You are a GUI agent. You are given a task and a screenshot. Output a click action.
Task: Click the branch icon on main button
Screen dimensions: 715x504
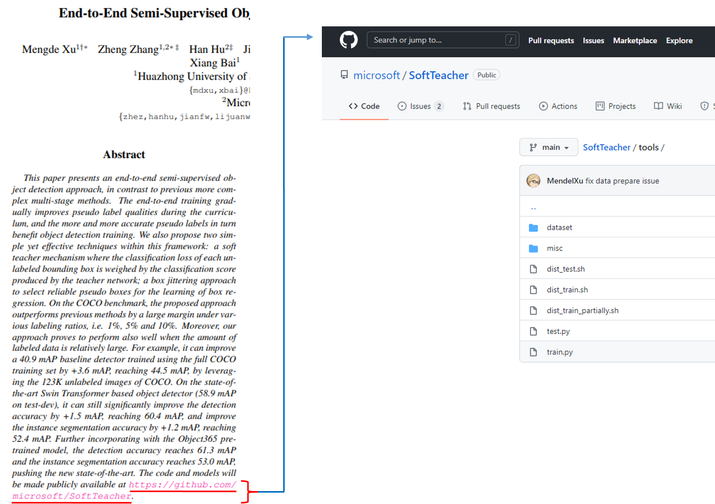533,147
